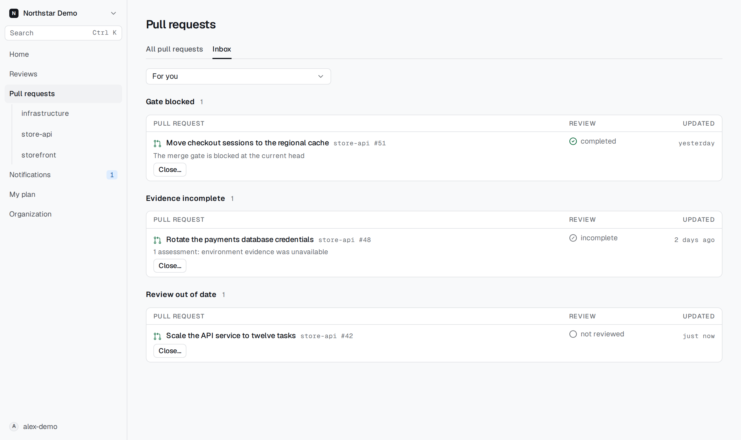Close the Rotate payments credentials pull request
Screen dimensions: 741x440
[170, 266]
